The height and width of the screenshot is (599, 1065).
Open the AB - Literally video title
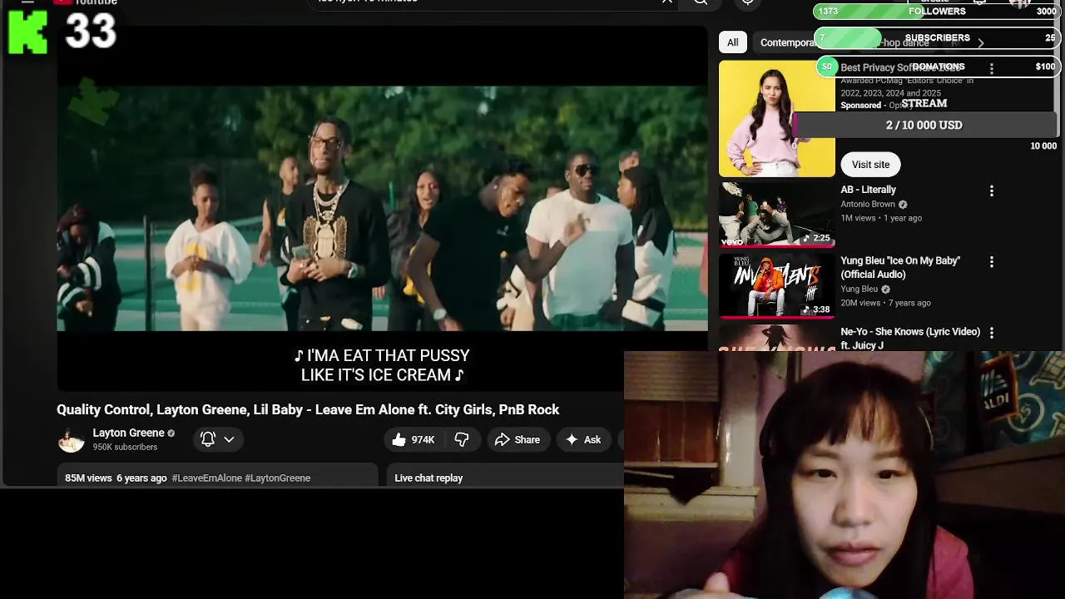point(868,190)
